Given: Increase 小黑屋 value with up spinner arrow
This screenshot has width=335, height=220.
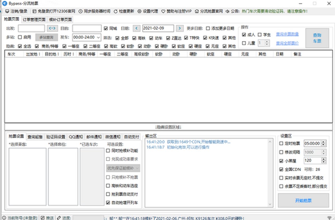Looking at the screenshot, I should pos(323,159).
